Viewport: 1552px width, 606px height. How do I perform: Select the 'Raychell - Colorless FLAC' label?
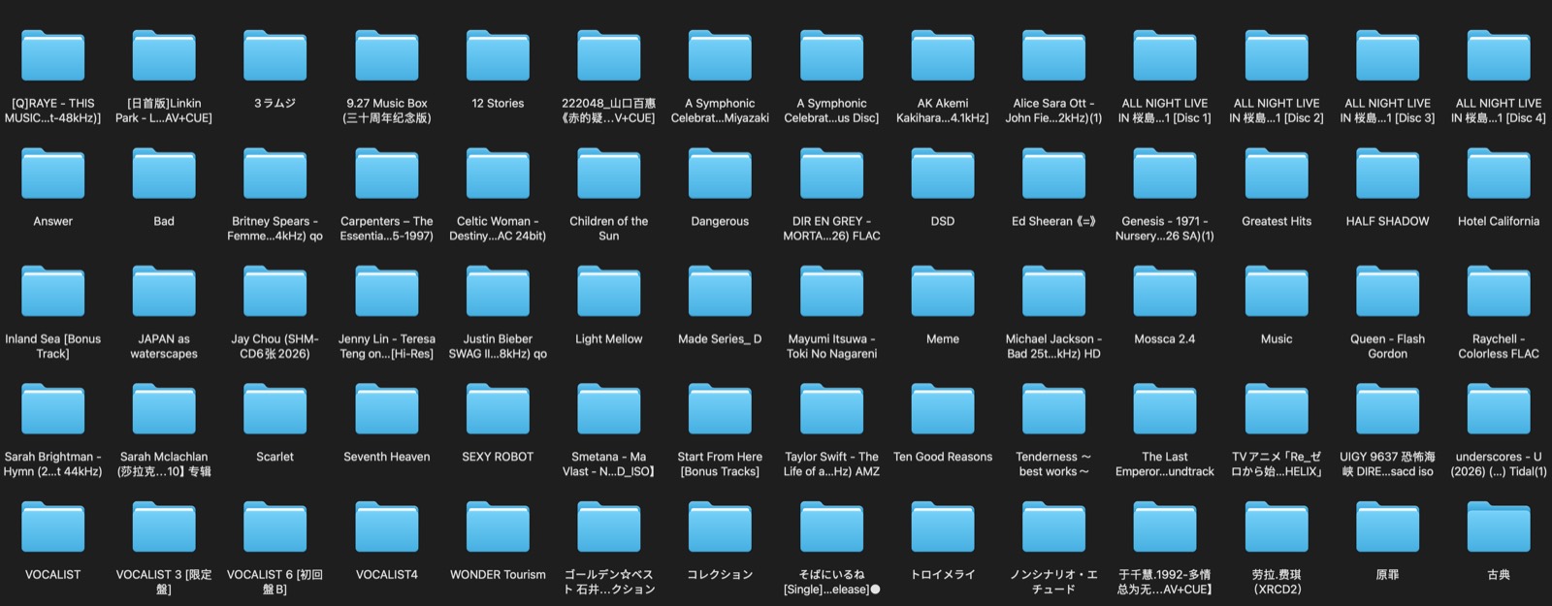tap(1499, 346)
